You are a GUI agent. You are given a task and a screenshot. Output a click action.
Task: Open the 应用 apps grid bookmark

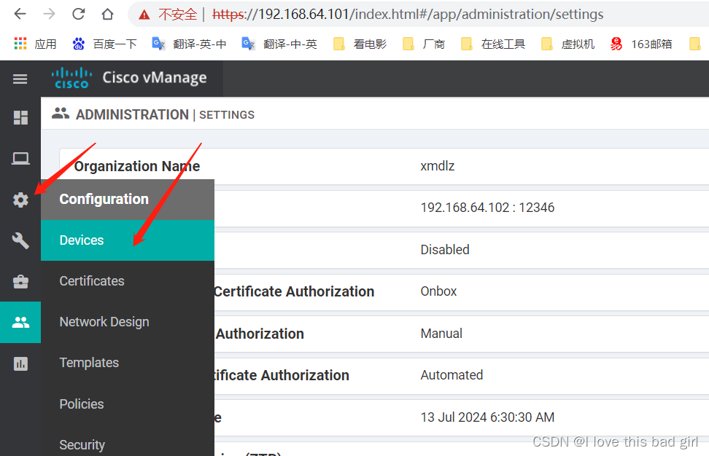pos(35,44)
